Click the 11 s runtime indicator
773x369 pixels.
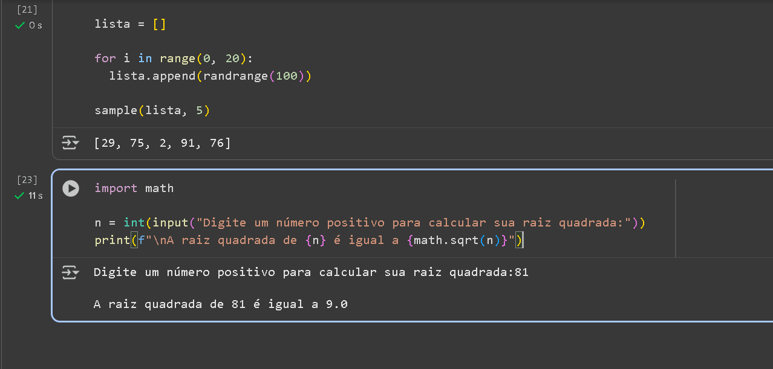point(37,195)
